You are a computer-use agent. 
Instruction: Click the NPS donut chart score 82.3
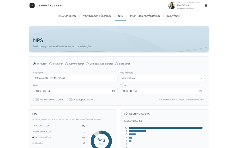(101, 140)
